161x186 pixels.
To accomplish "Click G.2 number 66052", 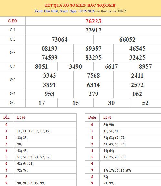I will (x=127, y=39).
